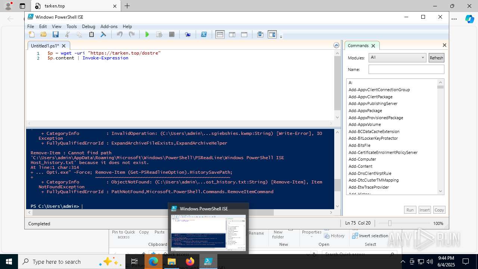Open File Explorer from the taskbar
This screenshot has width=478, height=269.
coord(171,262)
